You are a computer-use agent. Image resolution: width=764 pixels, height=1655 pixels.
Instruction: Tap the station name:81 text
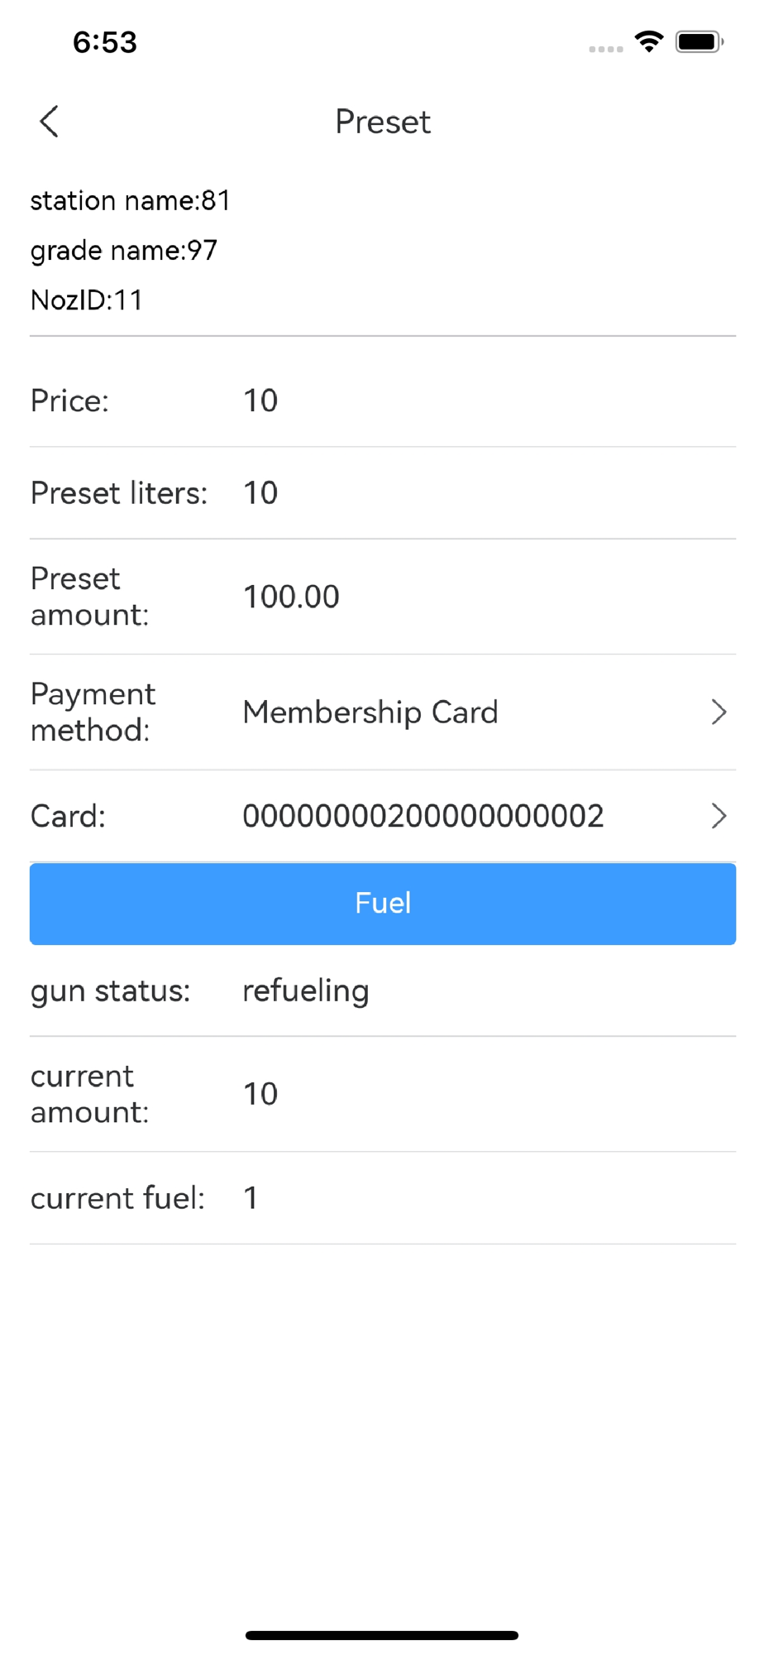click(131, 200)
